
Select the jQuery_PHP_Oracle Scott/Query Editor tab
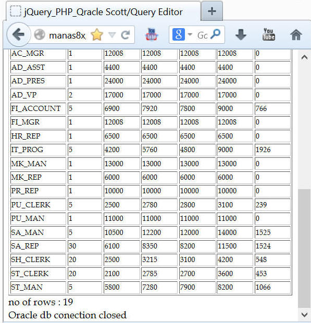coord(103,12)
